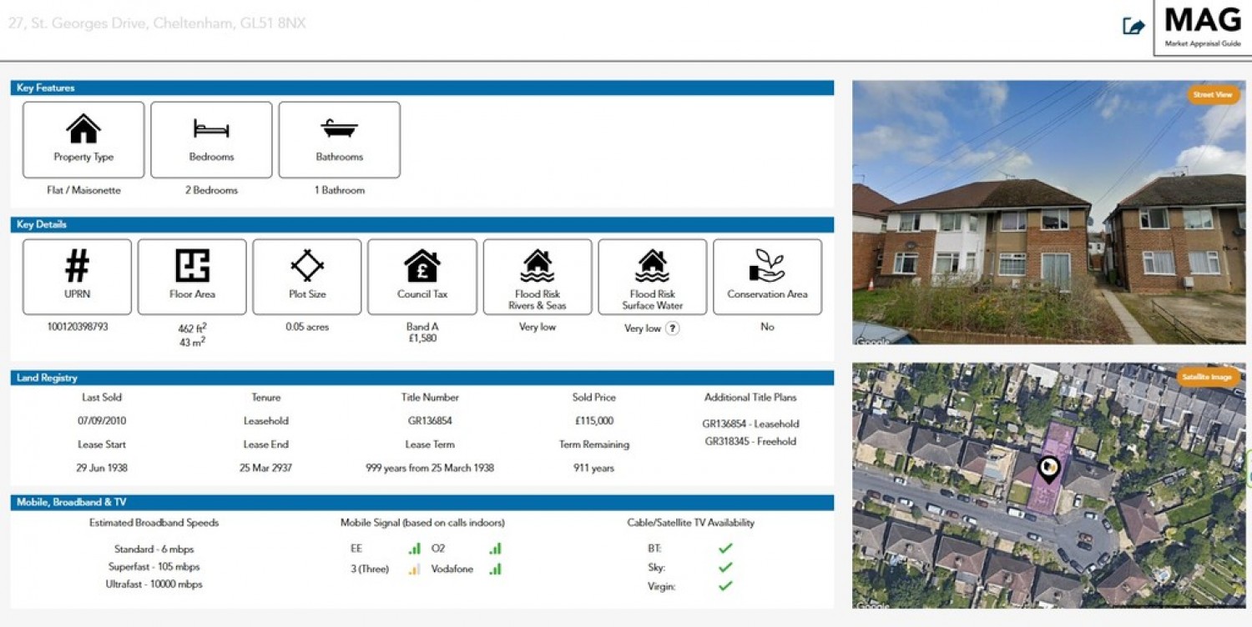The height and width of the screenshot is (627, 1252).
Task: Click the Sky availability green checkmark
Action: coord(725,567)
